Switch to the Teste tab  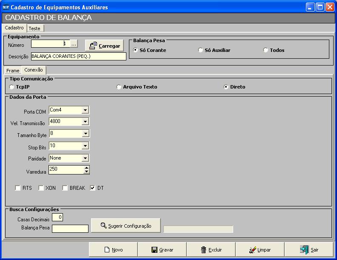point(34,28)
